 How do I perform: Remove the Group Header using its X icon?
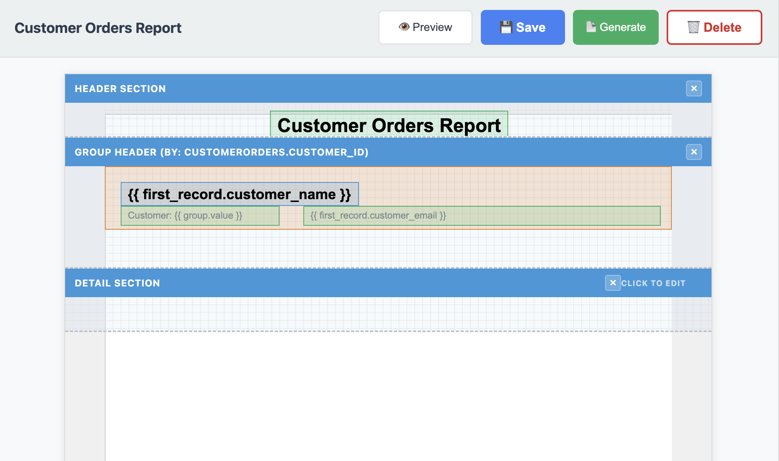pyautogui.click(x=694, y=152)
